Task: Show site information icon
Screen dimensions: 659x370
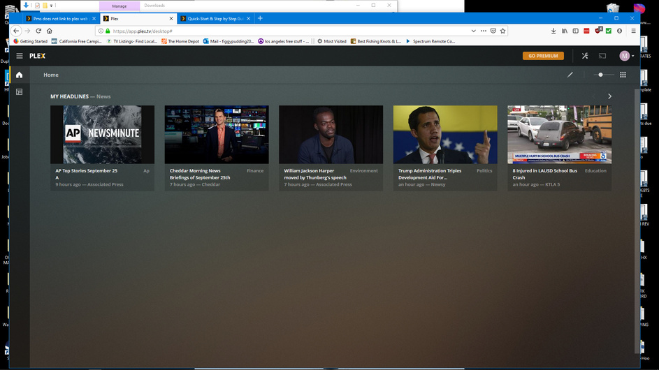Action: pos(101,31)
